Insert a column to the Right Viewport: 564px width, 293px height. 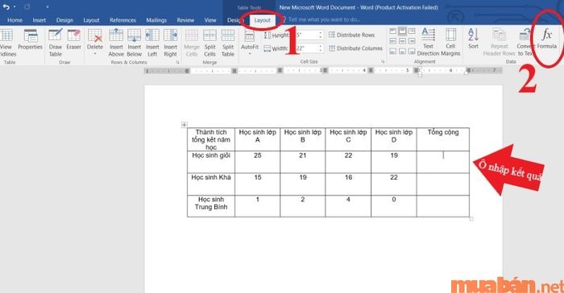[171, 43]
